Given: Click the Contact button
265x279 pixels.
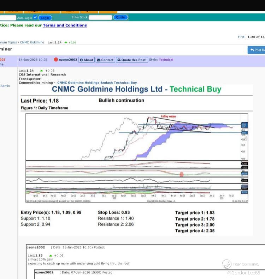Looking at the screenshot, I should click(106, 60).
